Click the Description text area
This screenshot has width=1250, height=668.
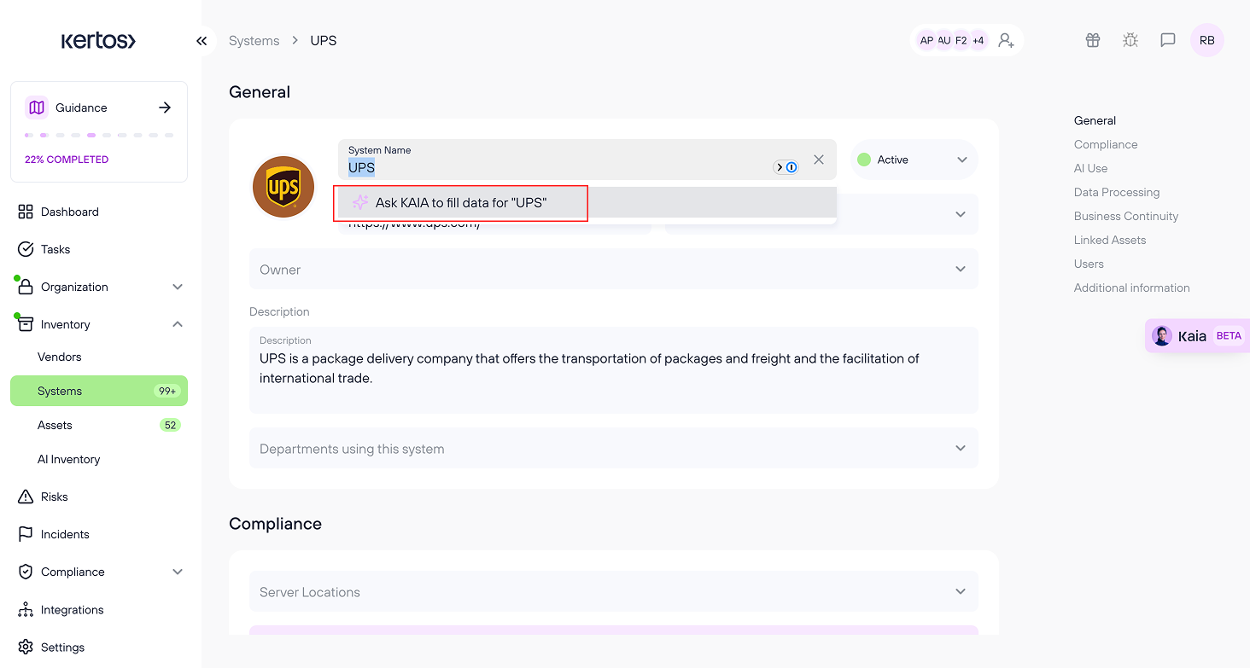point(614,370)
